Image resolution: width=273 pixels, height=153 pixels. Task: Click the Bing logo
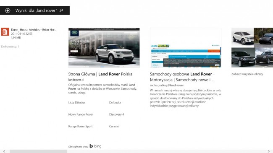pyautogui.click(x=95, y=146)
